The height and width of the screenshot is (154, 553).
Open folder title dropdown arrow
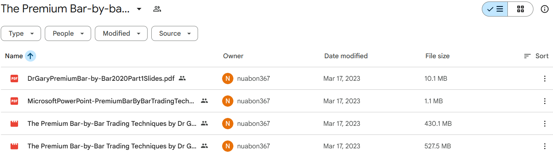tap(139, 9)
